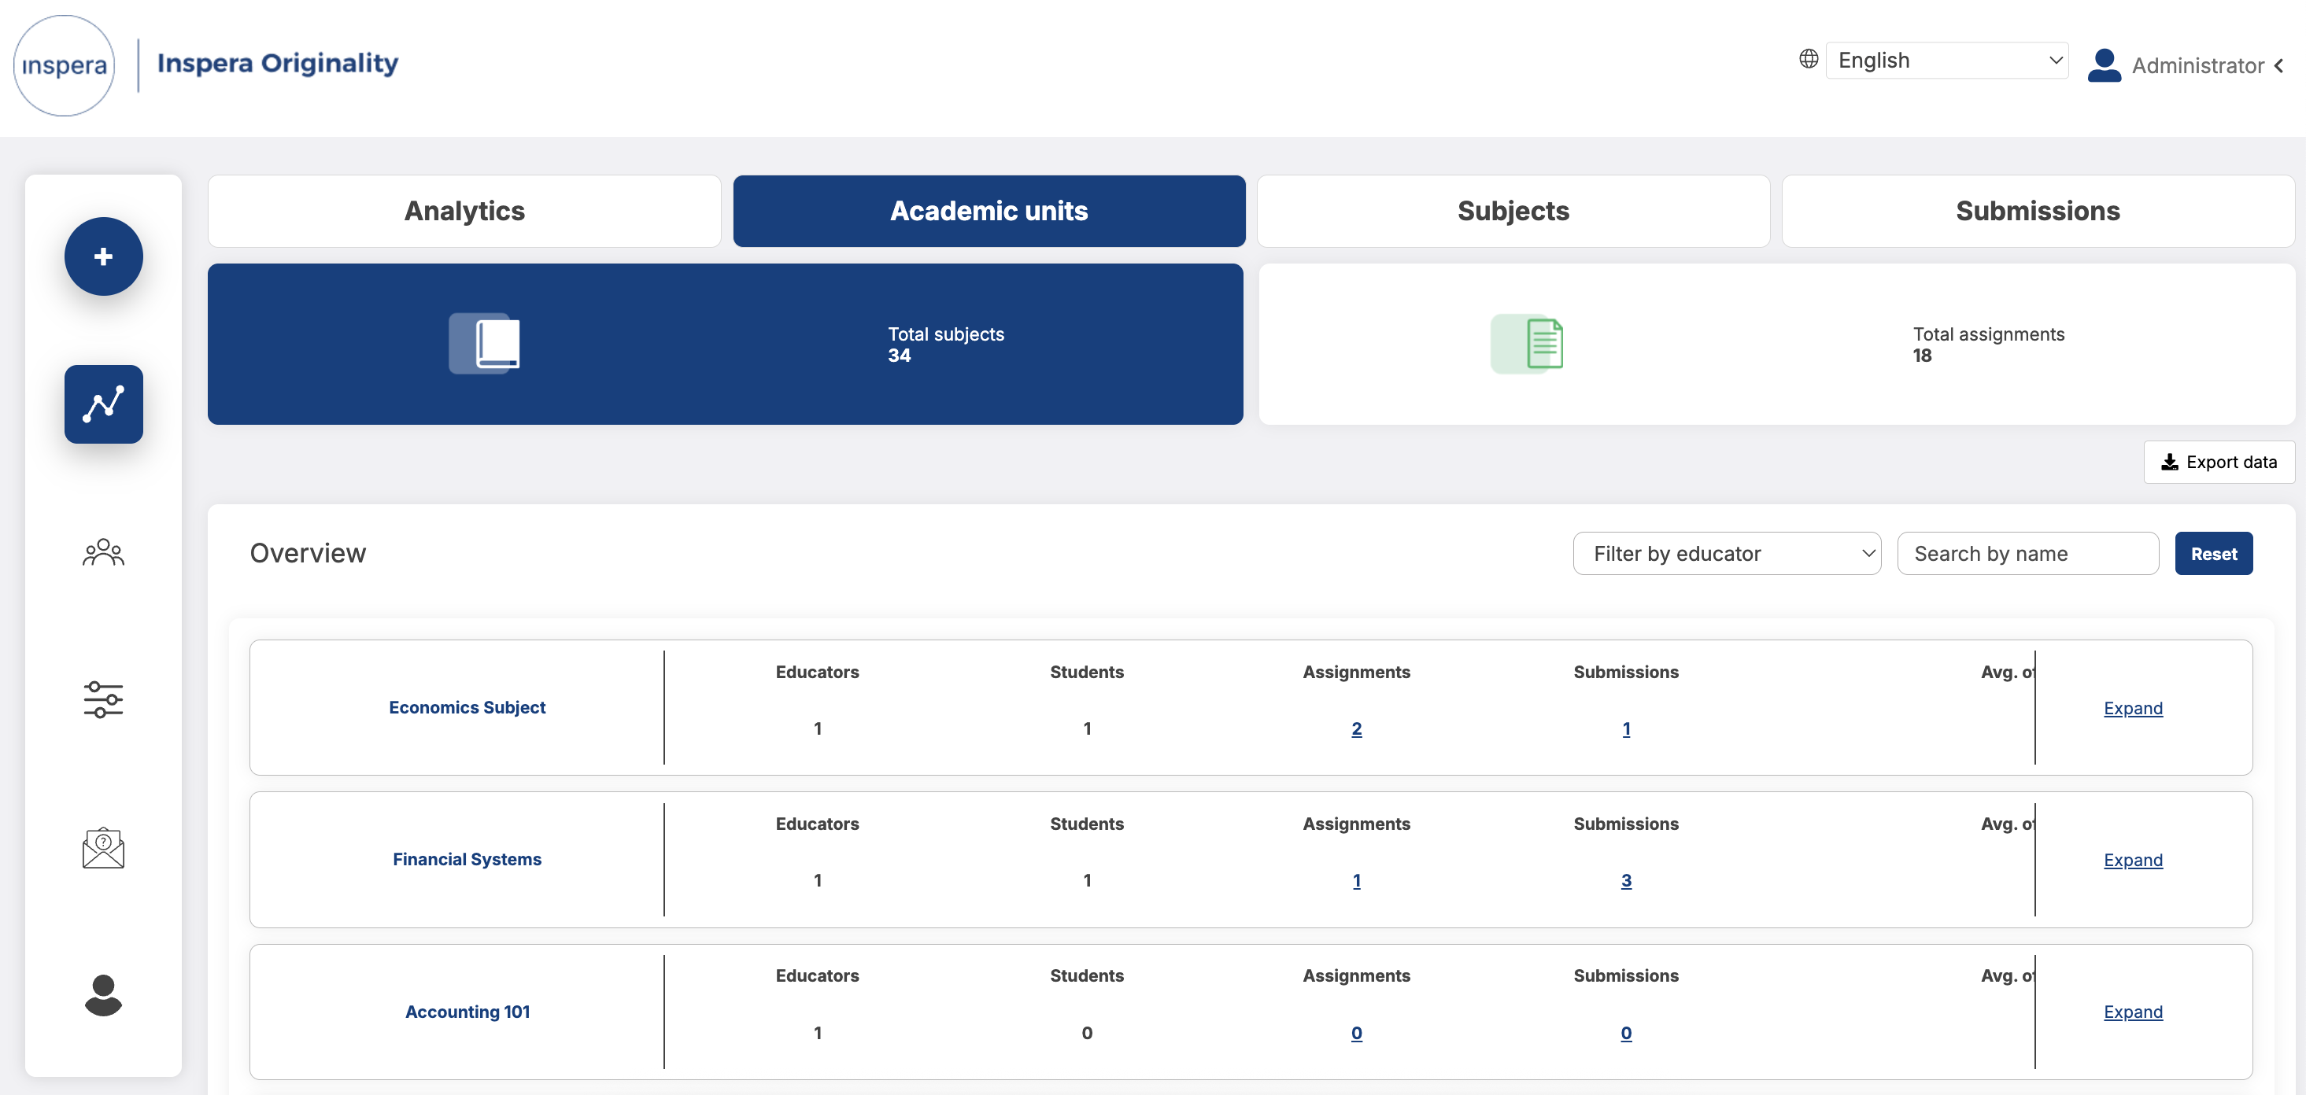Open the Financial Systems link
This screenshot has height=1095, width=2306.
pos(467,860)
